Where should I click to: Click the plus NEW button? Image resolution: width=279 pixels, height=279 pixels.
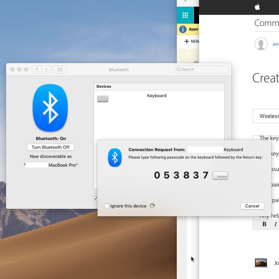point(192,41)
